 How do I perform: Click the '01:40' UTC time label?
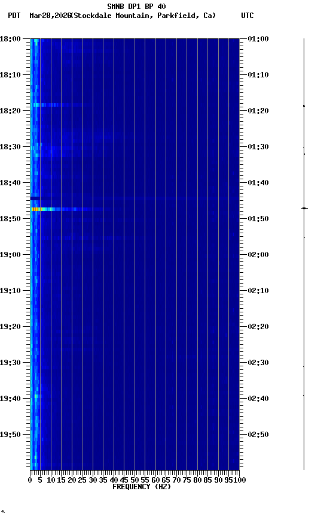click(x=258, y=183)
